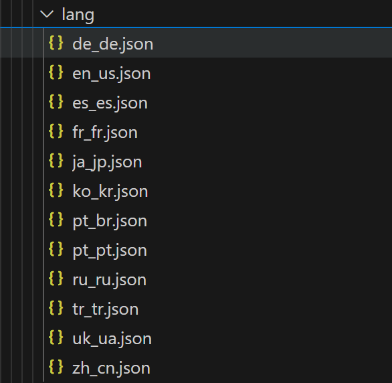Click the JSON icon beside zh_cn.json
The width and height of the screenshot is (392, 383).
(x=56, y=367)
